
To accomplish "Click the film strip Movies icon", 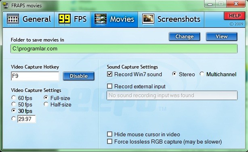I will point(101,19).
